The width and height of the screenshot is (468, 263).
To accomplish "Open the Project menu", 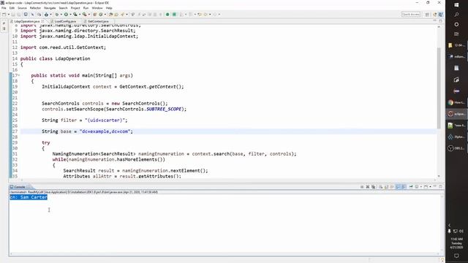I will click(75, 8).
